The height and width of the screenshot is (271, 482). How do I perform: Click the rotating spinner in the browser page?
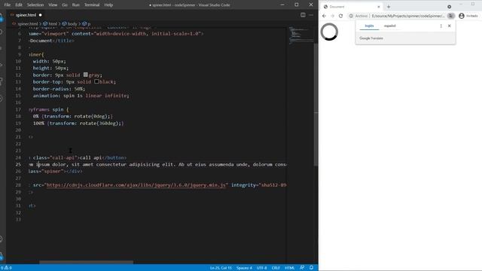329,32
